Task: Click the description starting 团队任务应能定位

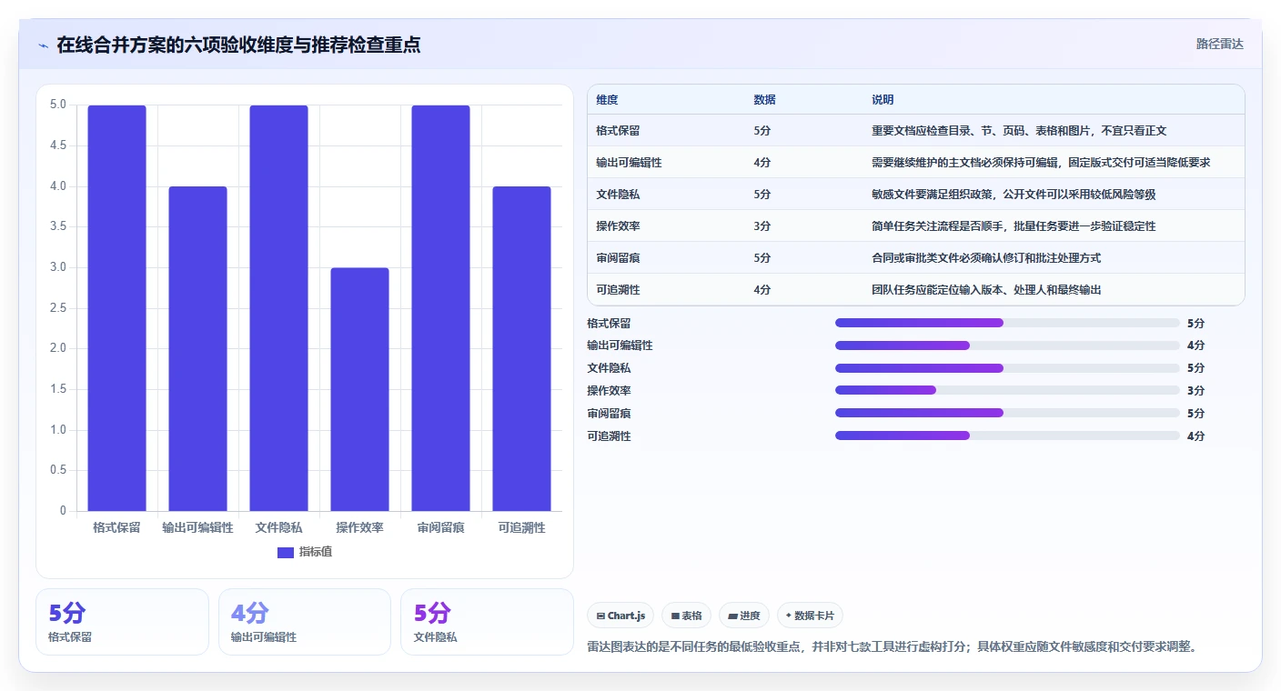Action: 986,290
